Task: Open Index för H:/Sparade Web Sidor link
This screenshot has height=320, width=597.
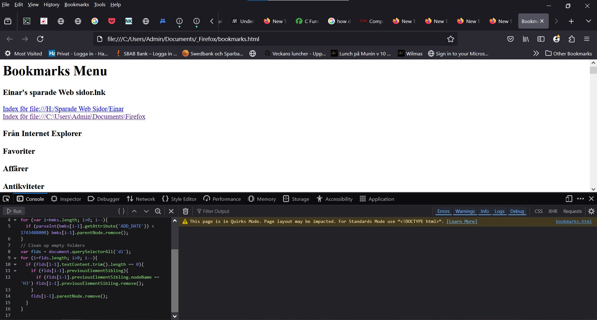Action: click(63, 109)
